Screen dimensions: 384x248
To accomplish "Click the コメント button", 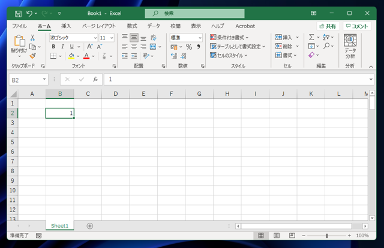I will click(x=357, y=26).
